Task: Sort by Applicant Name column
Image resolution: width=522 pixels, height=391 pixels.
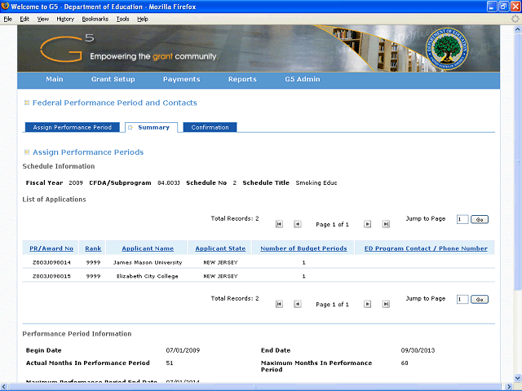Action: pyautogui.click(x=148, y=248)
